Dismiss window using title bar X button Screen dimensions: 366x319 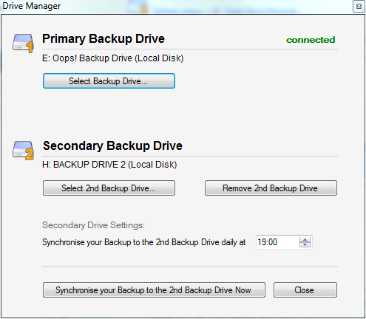click(359, 7)
